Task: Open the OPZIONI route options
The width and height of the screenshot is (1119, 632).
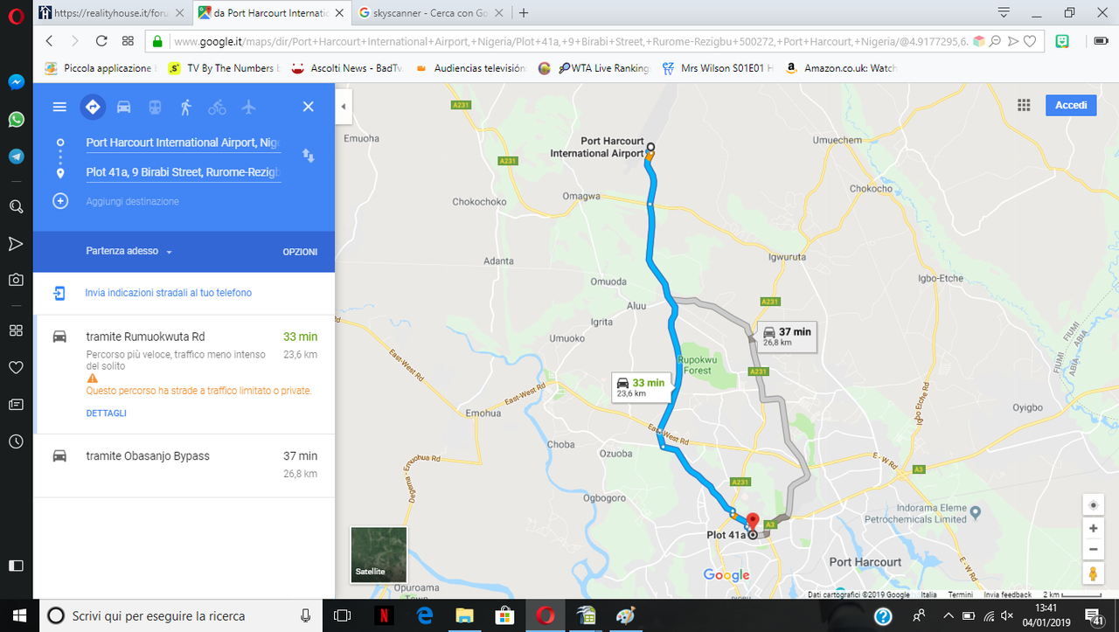Action: coord(300,252)
